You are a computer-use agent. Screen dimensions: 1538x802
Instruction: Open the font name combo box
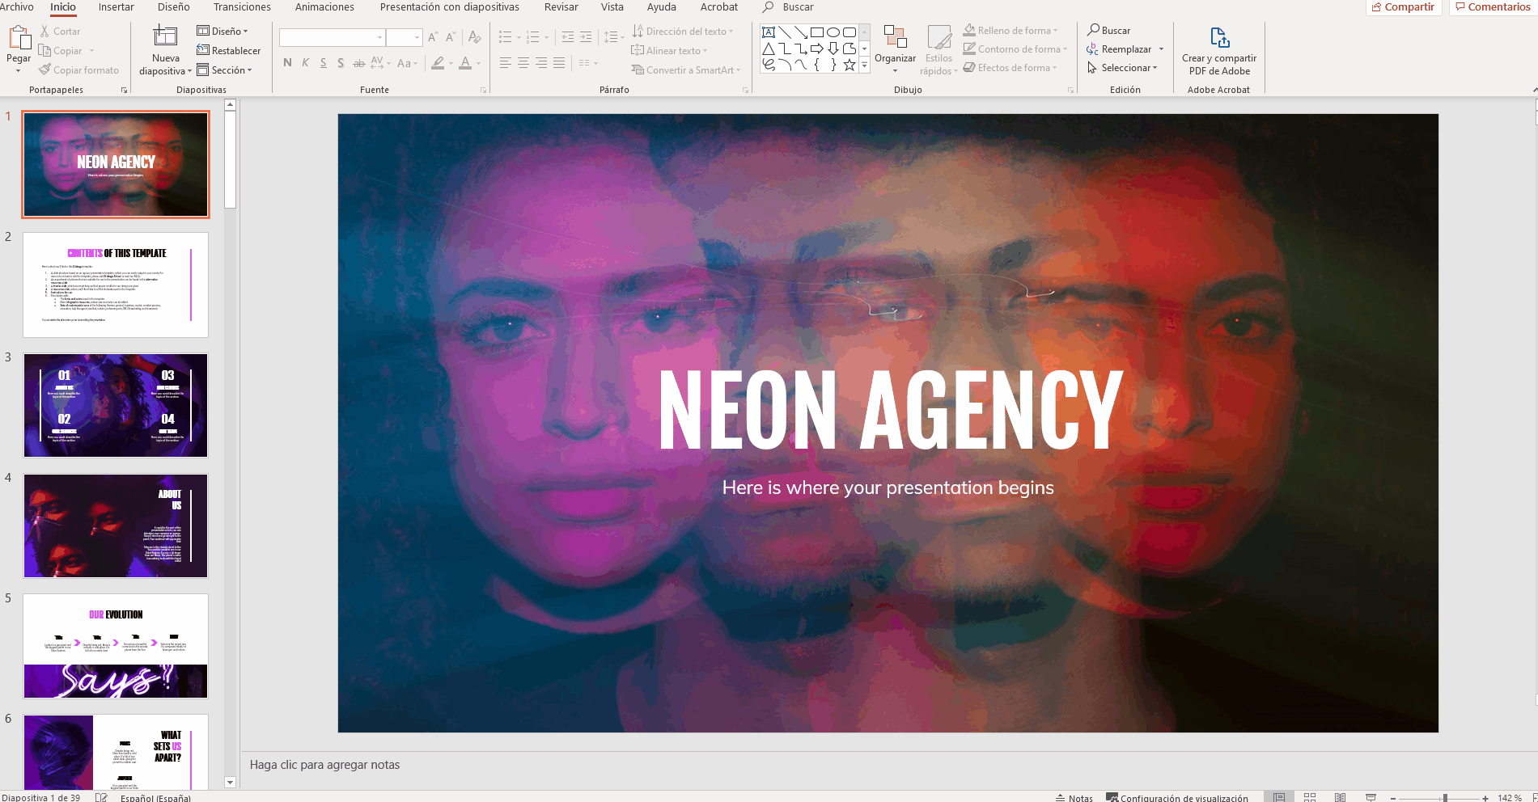[x=332, y=37]
